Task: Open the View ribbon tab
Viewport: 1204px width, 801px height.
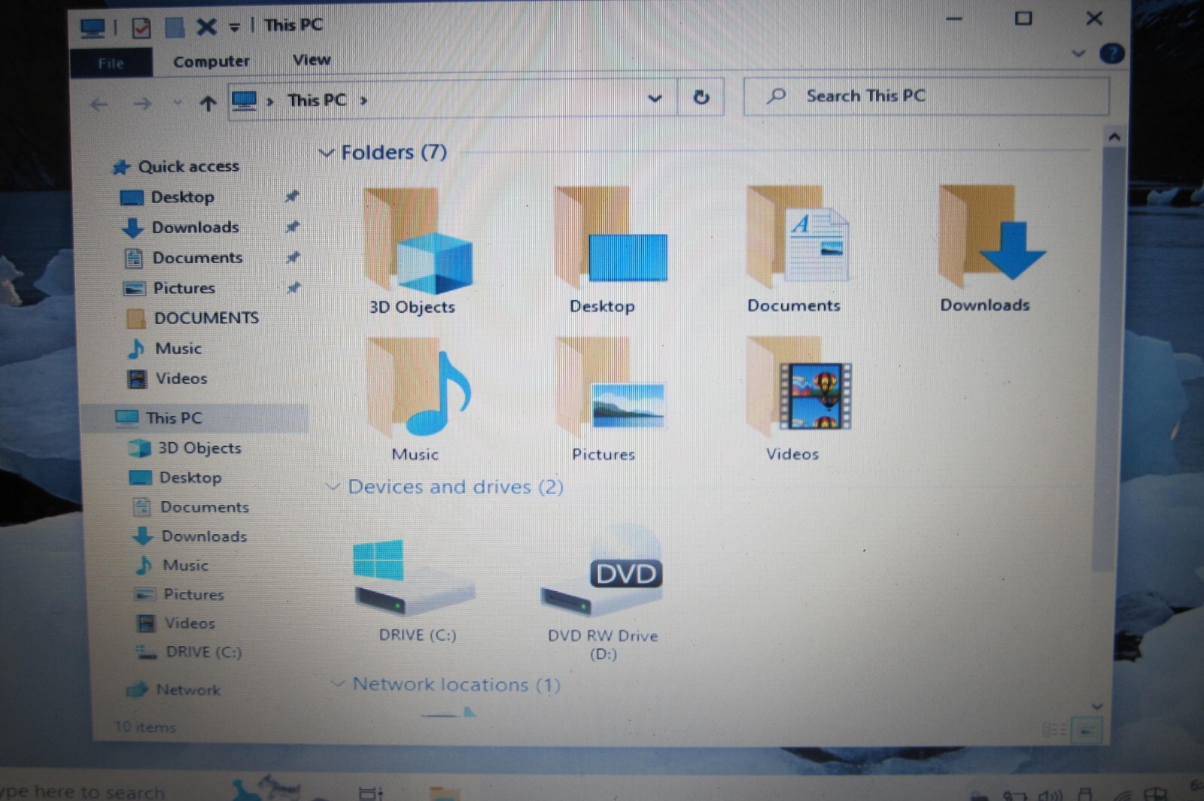Action: [x=312, y=59]
